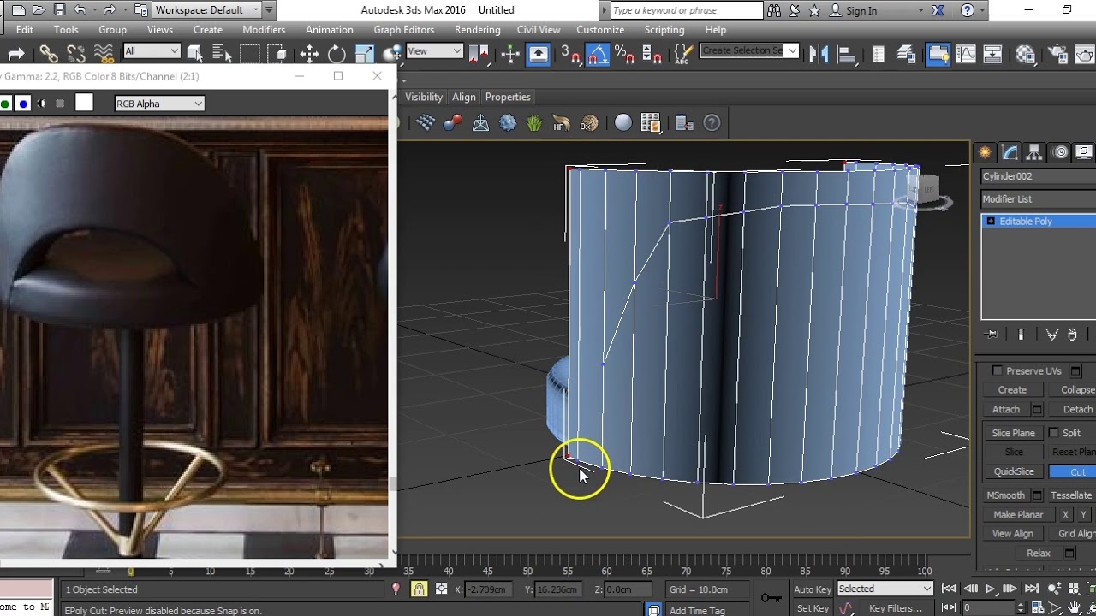The width and height of the screenshot is (1096, 616).
Task: Open the RGB Alpha channel dropdown
Action: pos(159,104)
